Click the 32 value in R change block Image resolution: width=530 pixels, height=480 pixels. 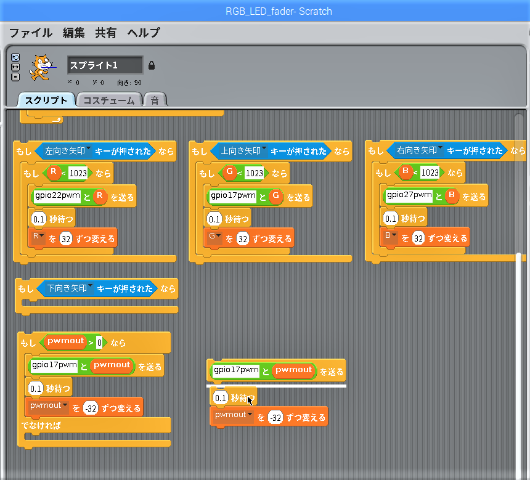66,239
